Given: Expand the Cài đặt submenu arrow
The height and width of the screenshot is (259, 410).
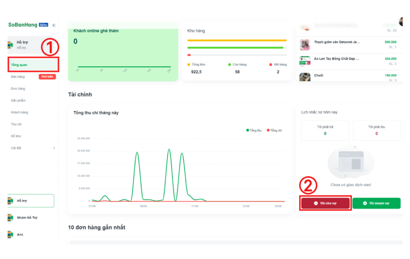Looking at the screenshot, I should point(54,148).
